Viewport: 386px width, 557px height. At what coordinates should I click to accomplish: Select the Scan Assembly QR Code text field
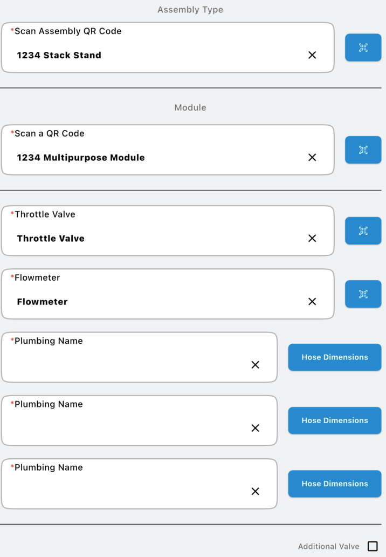point(156,55)
